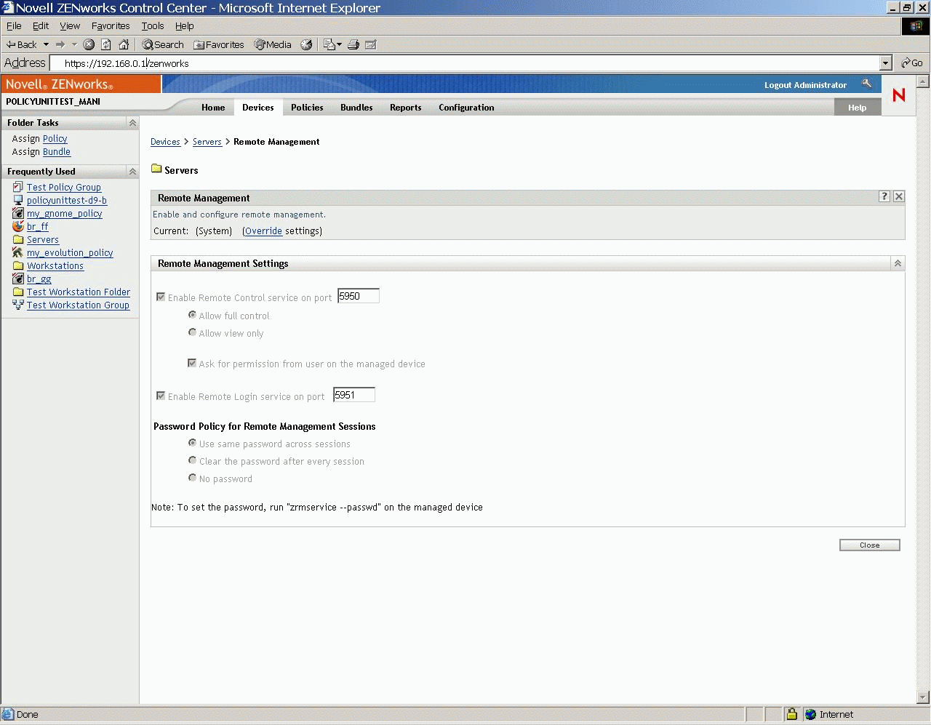Open the my_evolution_policy icon

[18, 252]
